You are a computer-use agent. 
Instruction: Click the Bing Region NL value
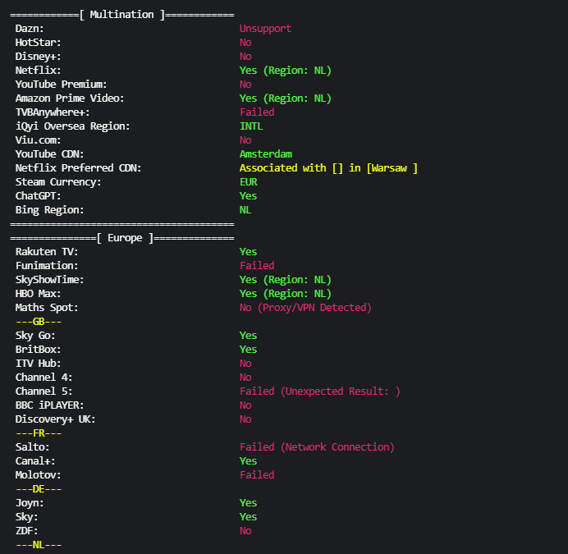click(x=245, y=210)
